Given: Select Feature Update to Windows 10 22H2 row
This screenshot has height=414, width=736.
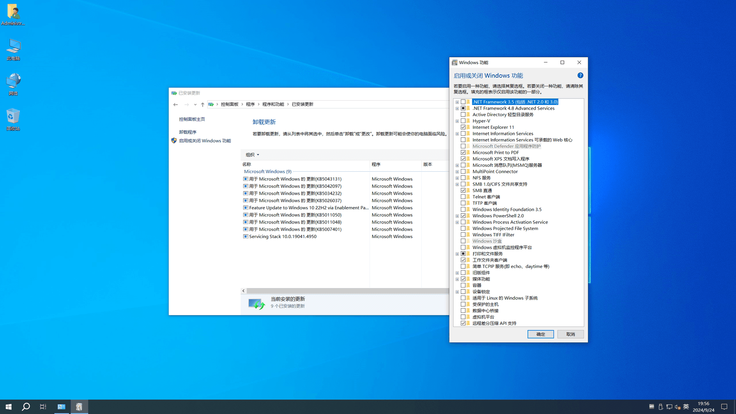Looking at the screenshot, I should 309,208.
